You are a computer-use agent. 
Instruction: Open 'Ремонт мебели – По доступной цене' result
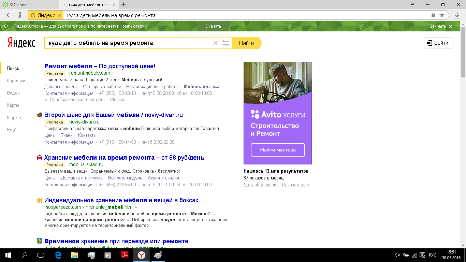tap(100, 66)
